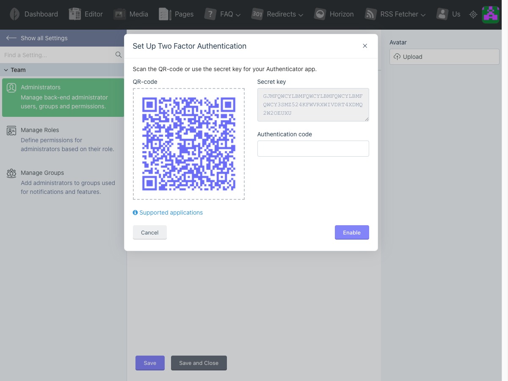Expand the Redirects dropdown menu
508x381 pixels.
point(301,15)
